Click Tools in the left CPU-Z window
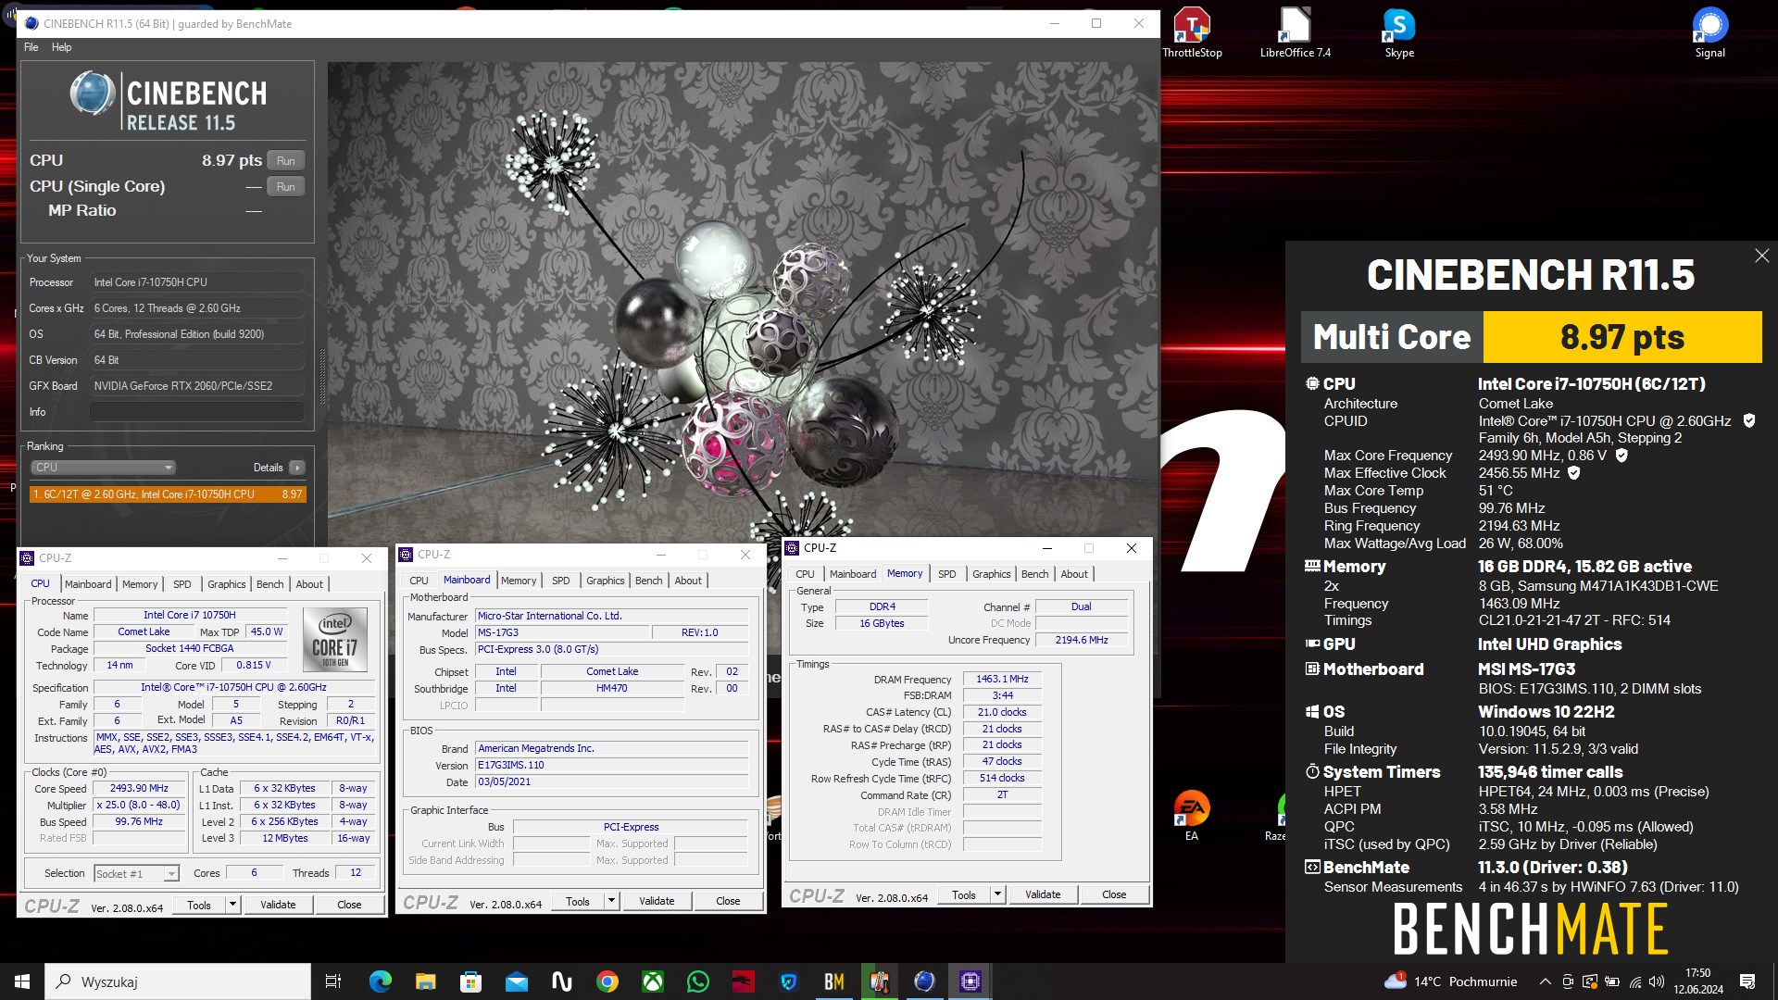Screen dimensions: 1778x1000 [x=199, y=905]
